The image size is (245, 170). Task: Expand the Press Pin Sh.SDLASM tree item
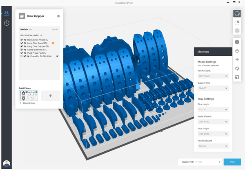(21, 57)
